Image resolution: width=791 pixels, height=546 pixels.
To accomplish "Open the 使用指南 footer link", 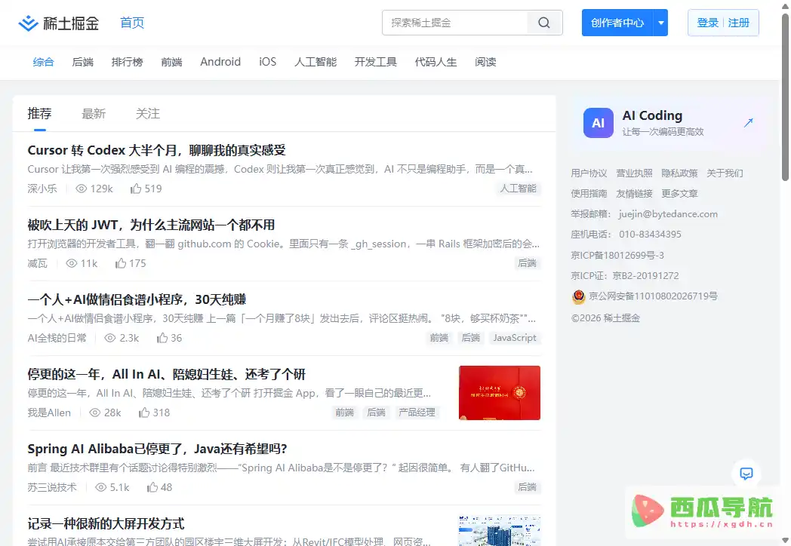I will point(589,194).
